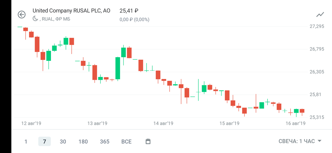Image resolution: width=332 pixels, height=153 pixels.
Task: Tap the 25,41 ₽ current price
Action: [x=129, y=11]
